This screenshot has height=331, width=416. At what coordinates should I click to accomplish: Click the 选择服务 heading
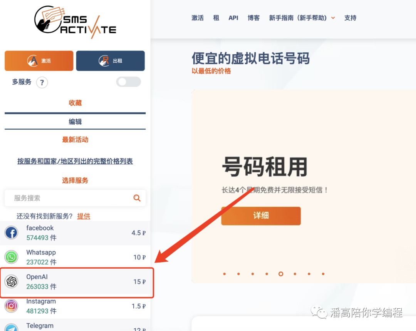(x=75, y=181)
